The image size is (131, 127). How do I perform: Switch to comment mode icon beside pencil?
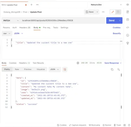pyautogui.click(x=118, y=12)
